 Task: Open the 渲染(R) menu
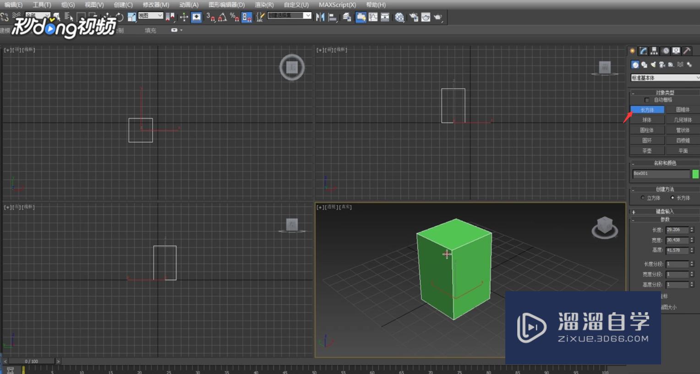click(264, 5)
